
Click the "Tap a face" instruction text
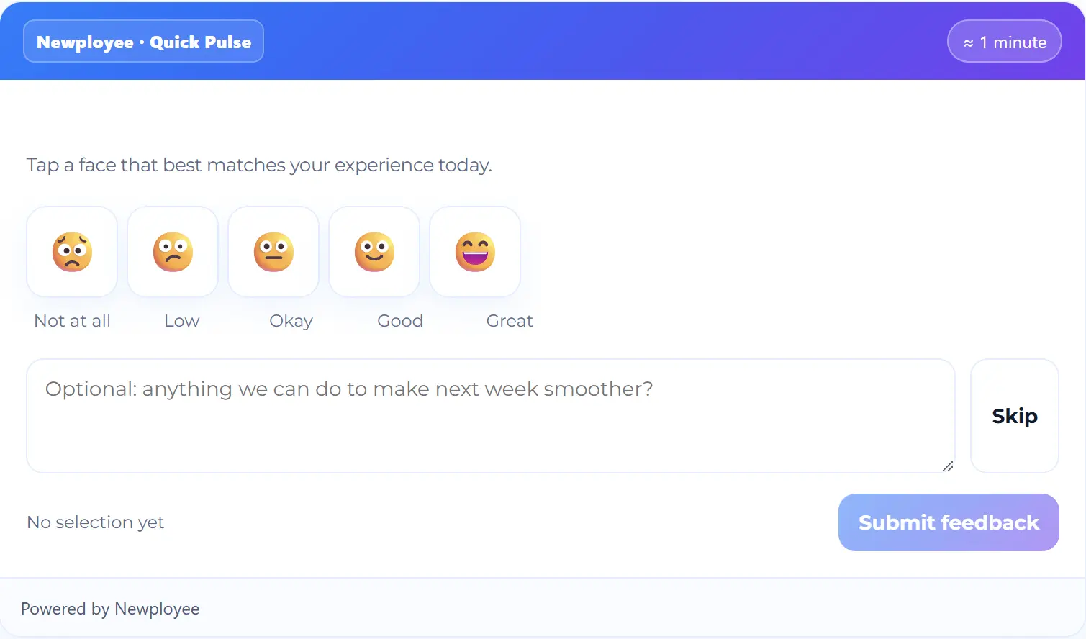tap(259, 165)
